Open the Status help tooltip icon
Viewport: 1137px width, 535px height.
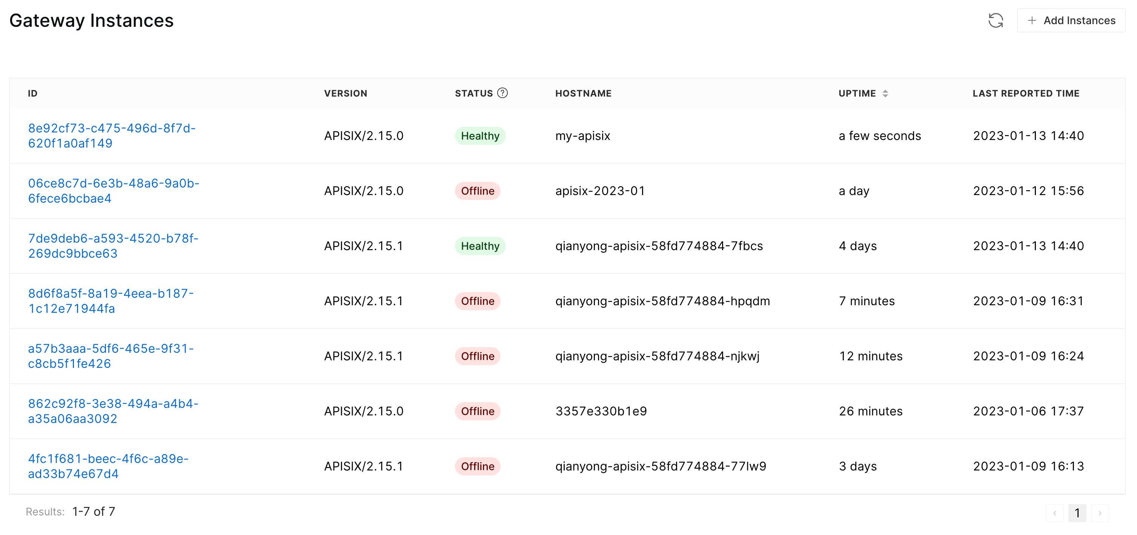[x=502, y=93]
